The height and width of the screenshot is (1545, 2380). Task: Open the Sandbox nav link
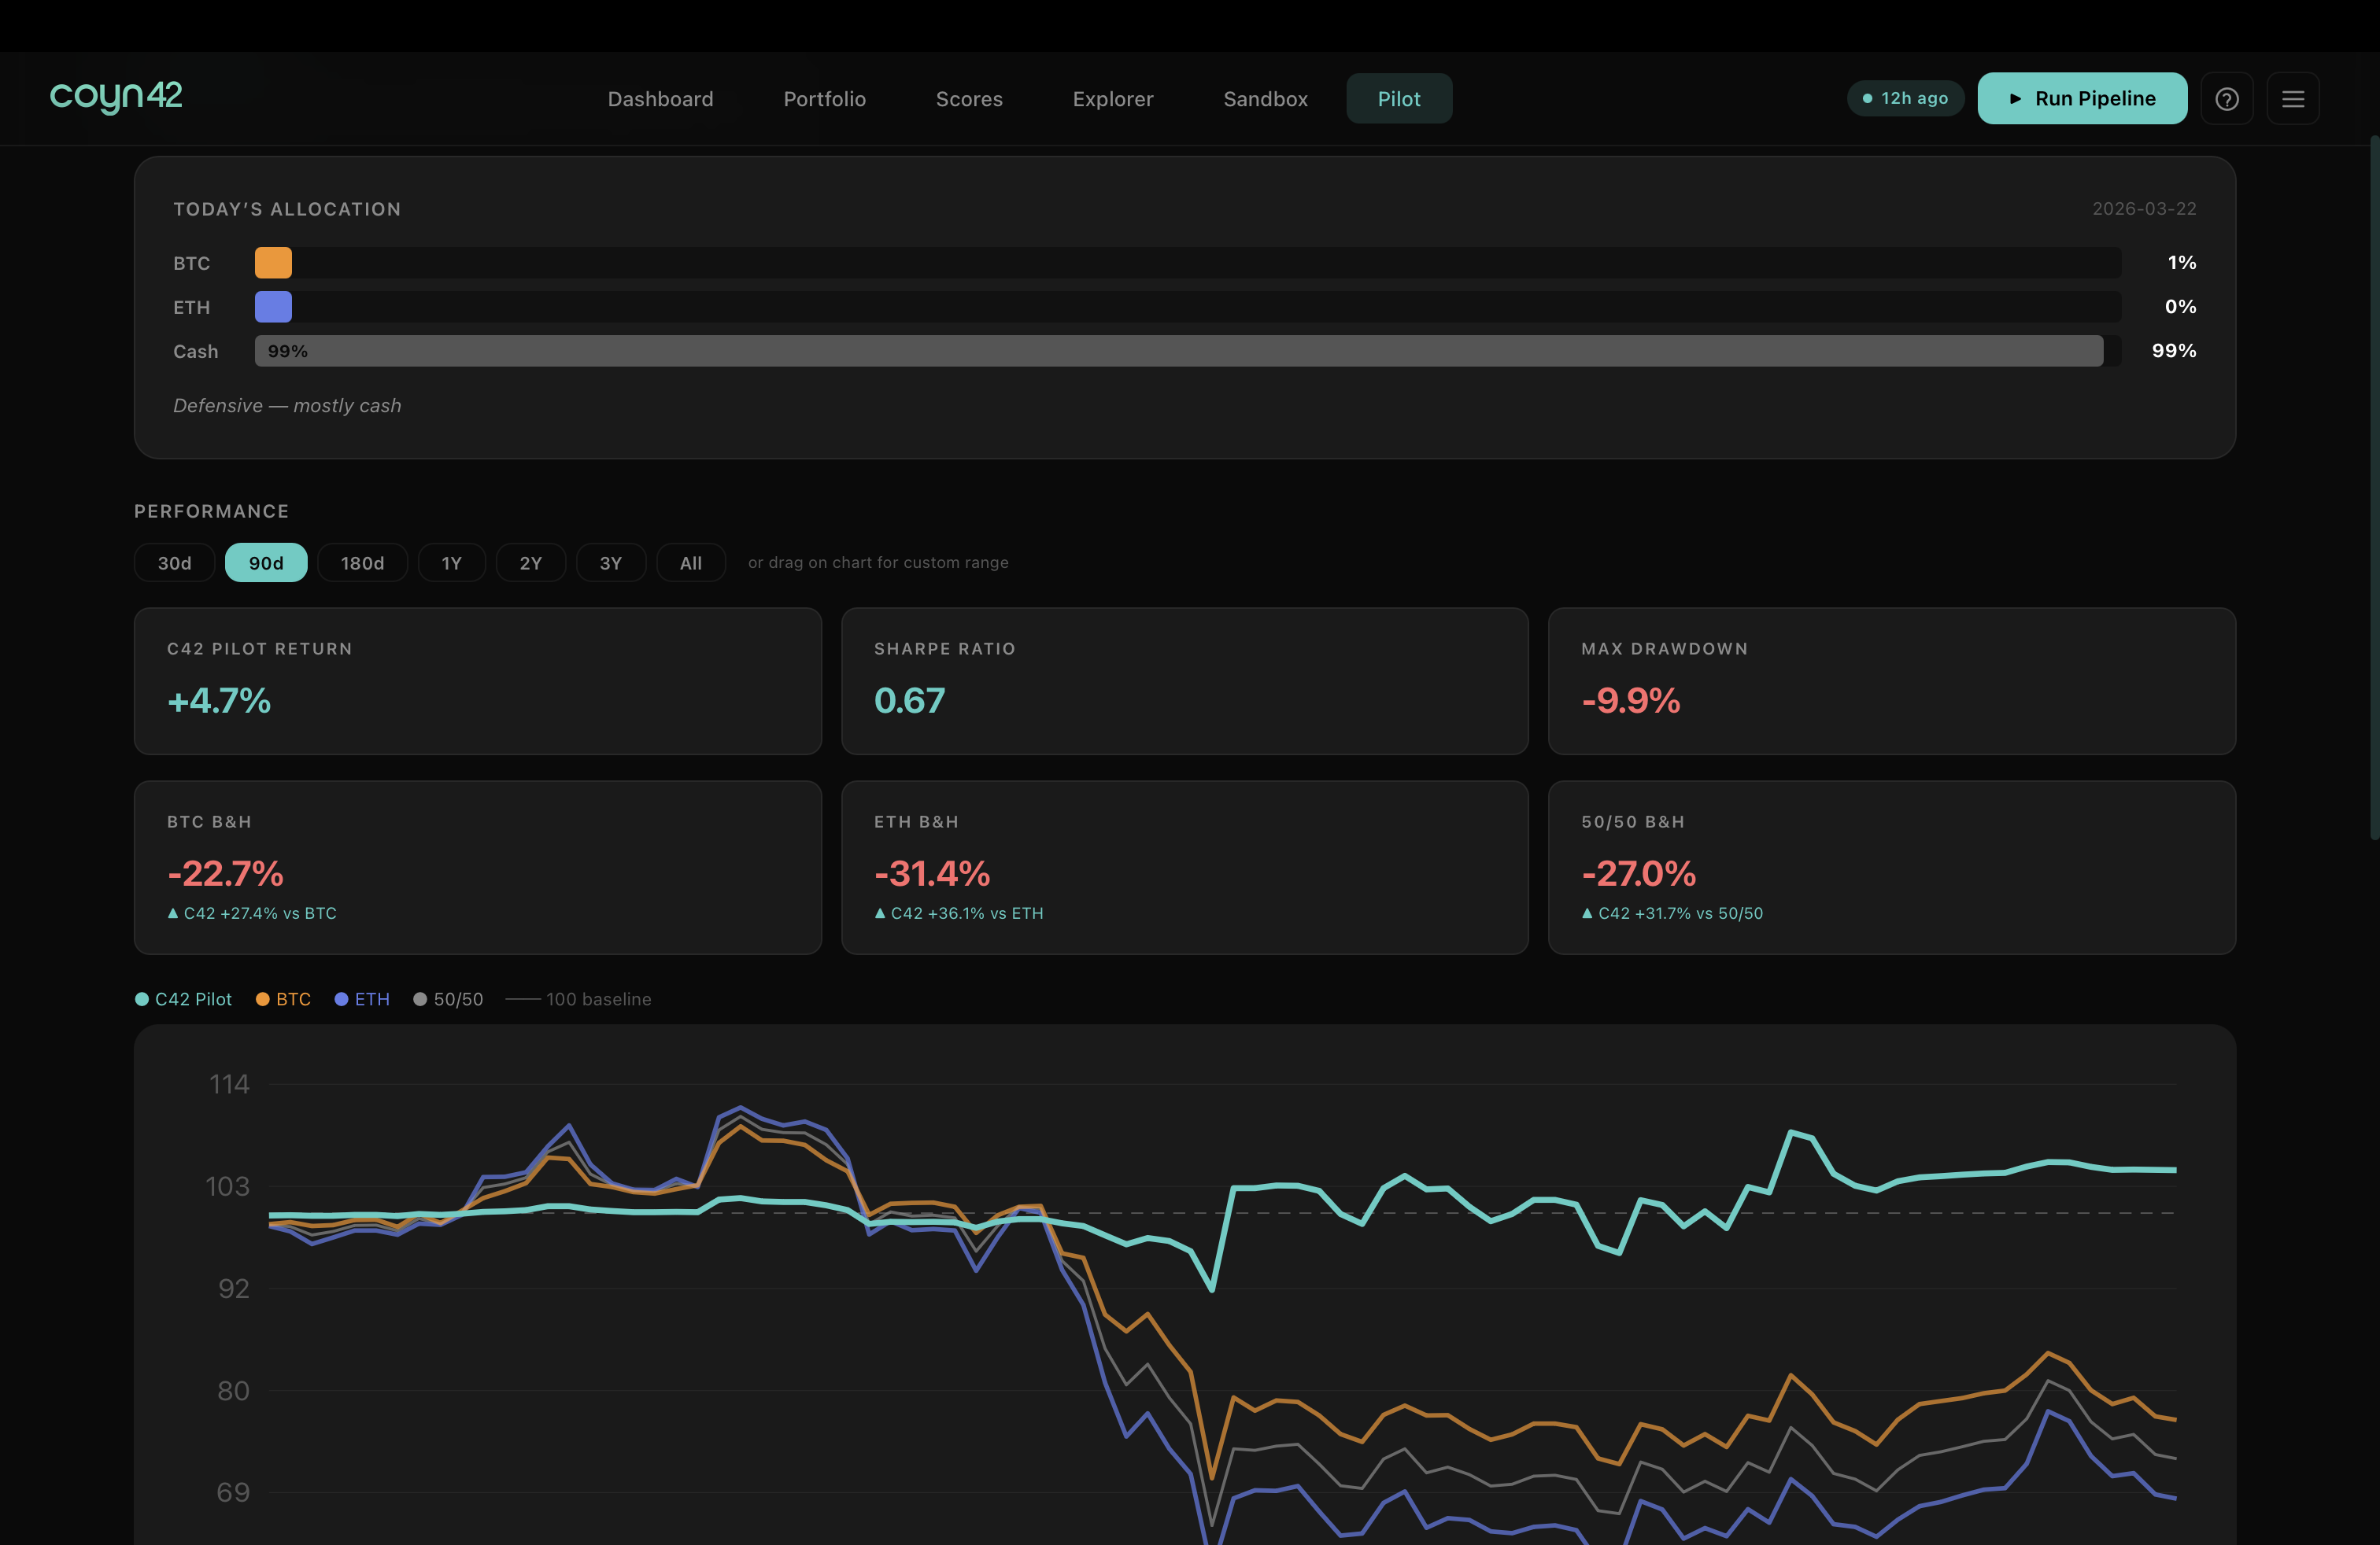pyautogui.click(x=1265, y=99)
